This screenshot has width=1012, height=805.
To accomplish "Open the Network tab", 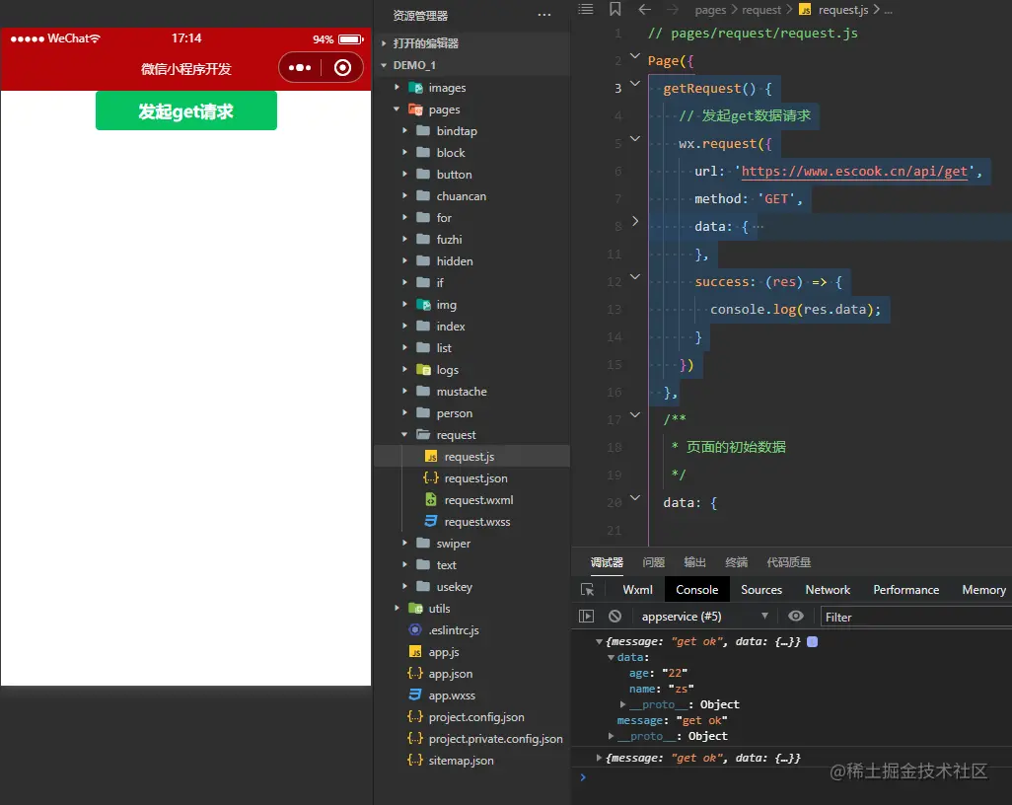I will (828, 589).
